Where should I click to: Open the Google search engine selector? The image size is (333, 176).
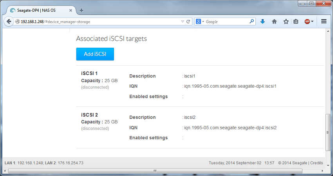pyautogui.click(x=200, y=22)
